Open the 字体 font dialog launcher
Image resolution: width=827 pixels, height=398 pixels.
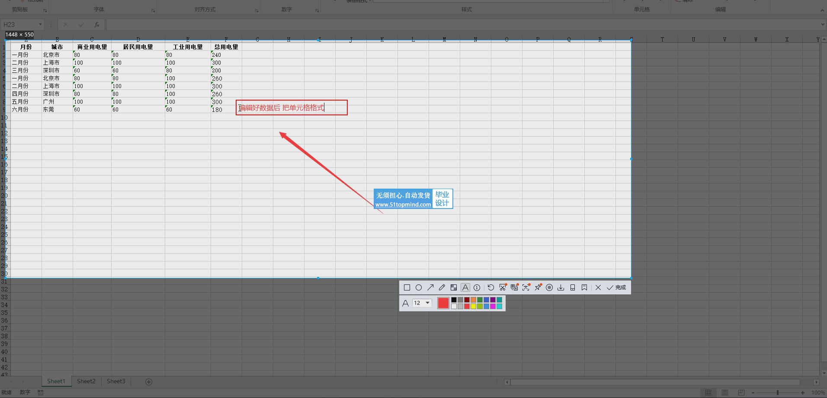point(153,10)
